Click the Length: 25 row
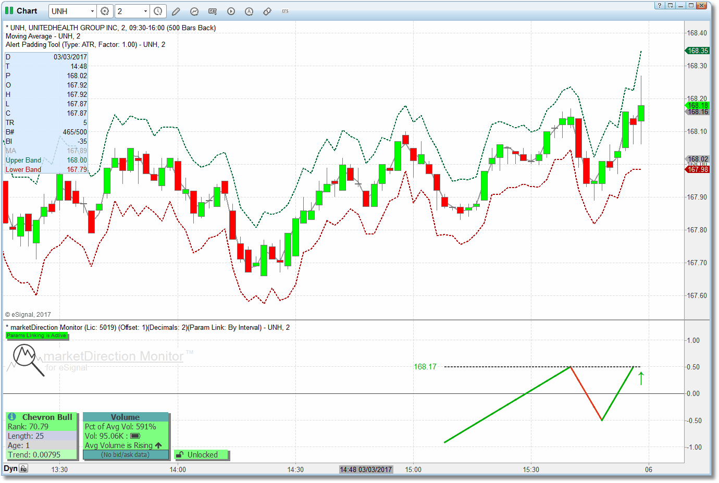The height and width of the screenshot is (483, 719). click(x=42, y=436)
